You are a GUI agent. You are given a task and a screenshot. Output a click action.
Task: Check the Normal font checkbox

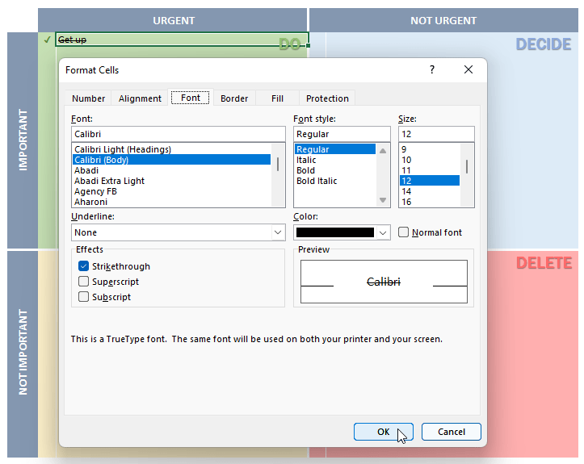click(404, 232)
